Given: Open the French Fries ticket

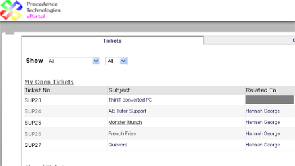Looking at the screenshot, I should [122, 134].
